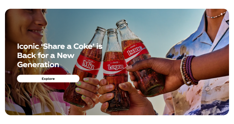This screenshot has width=234, height=124.
Task: Select the Mia label on the Coke bottle
Action: [x=88, y=65]
